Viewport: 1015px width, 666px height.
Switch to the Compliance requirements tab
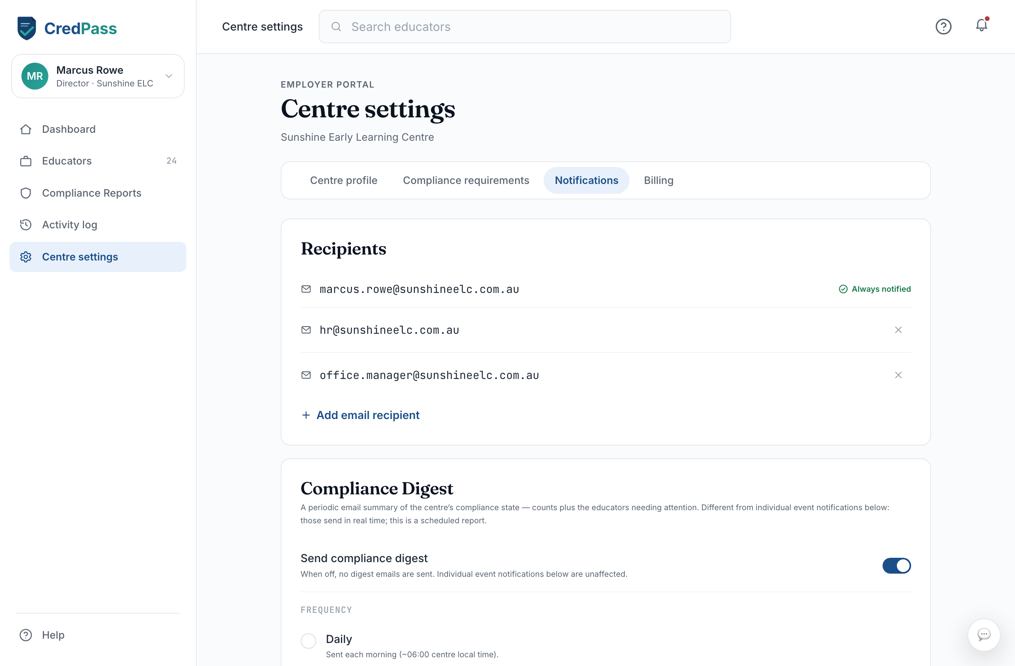466,180
